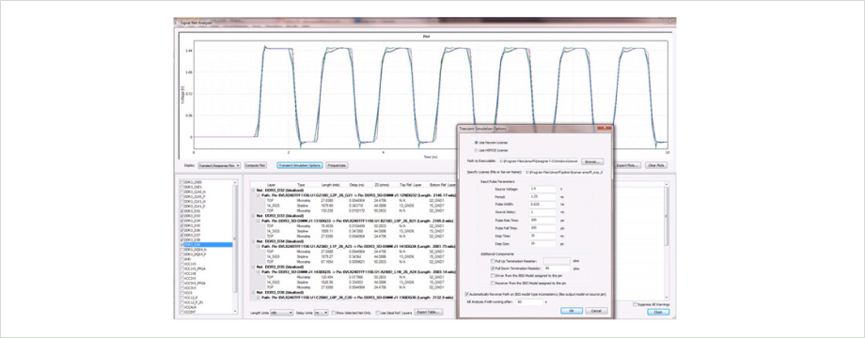
Task: Open the Display plot type dropdown
Action: (219, 165)
